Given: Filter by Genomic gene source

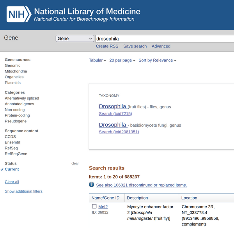Looking at the screenshot, I should 12,65.
